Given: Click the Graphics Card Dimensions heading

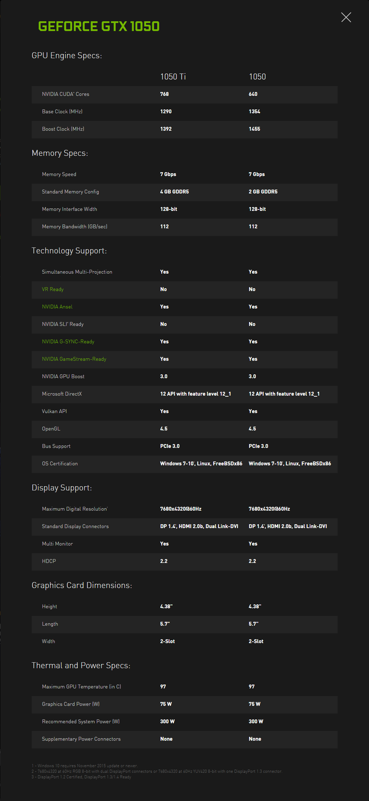Looking at the screenshot, I should [82, 586].
